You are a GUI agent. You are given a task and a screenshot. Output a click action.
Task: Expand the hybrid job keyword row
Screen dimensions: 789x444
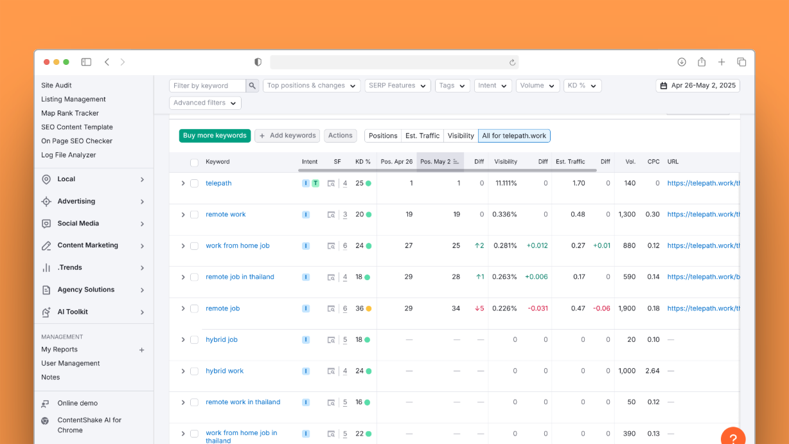tap(183, 340)
